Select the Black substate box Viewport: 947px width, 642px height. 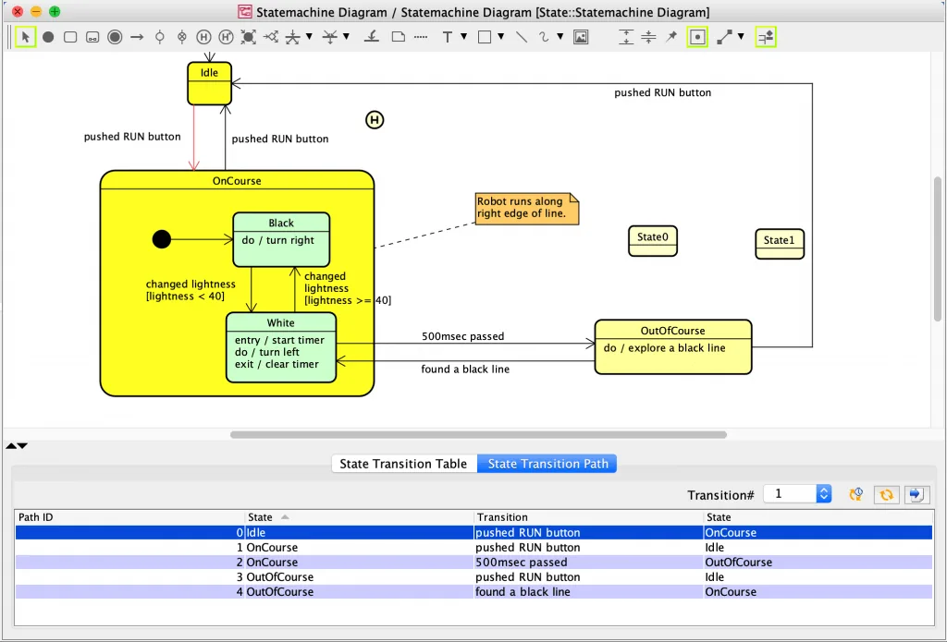point(281,239)
